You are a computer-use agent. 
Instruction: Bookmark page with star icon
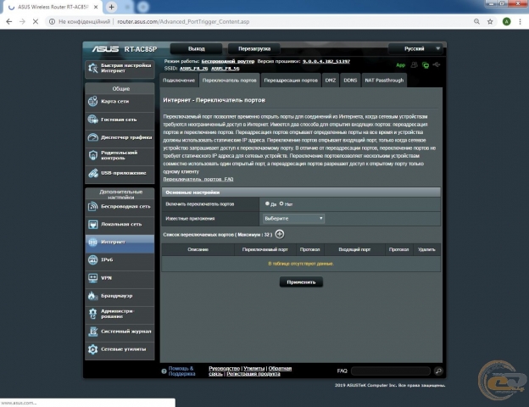tap(490, 21)
